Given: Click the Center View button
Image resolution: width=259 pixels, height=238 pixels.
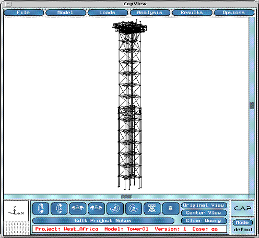Looking at the screenshot, I should [204, 213].
